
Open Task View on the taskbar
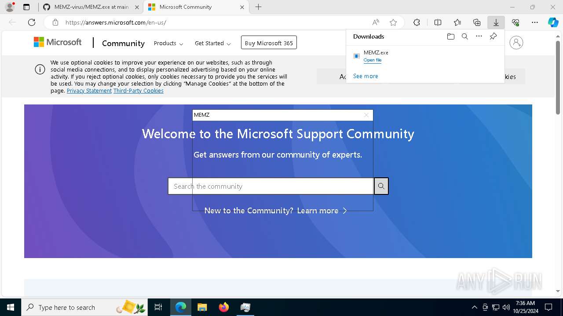158,307
